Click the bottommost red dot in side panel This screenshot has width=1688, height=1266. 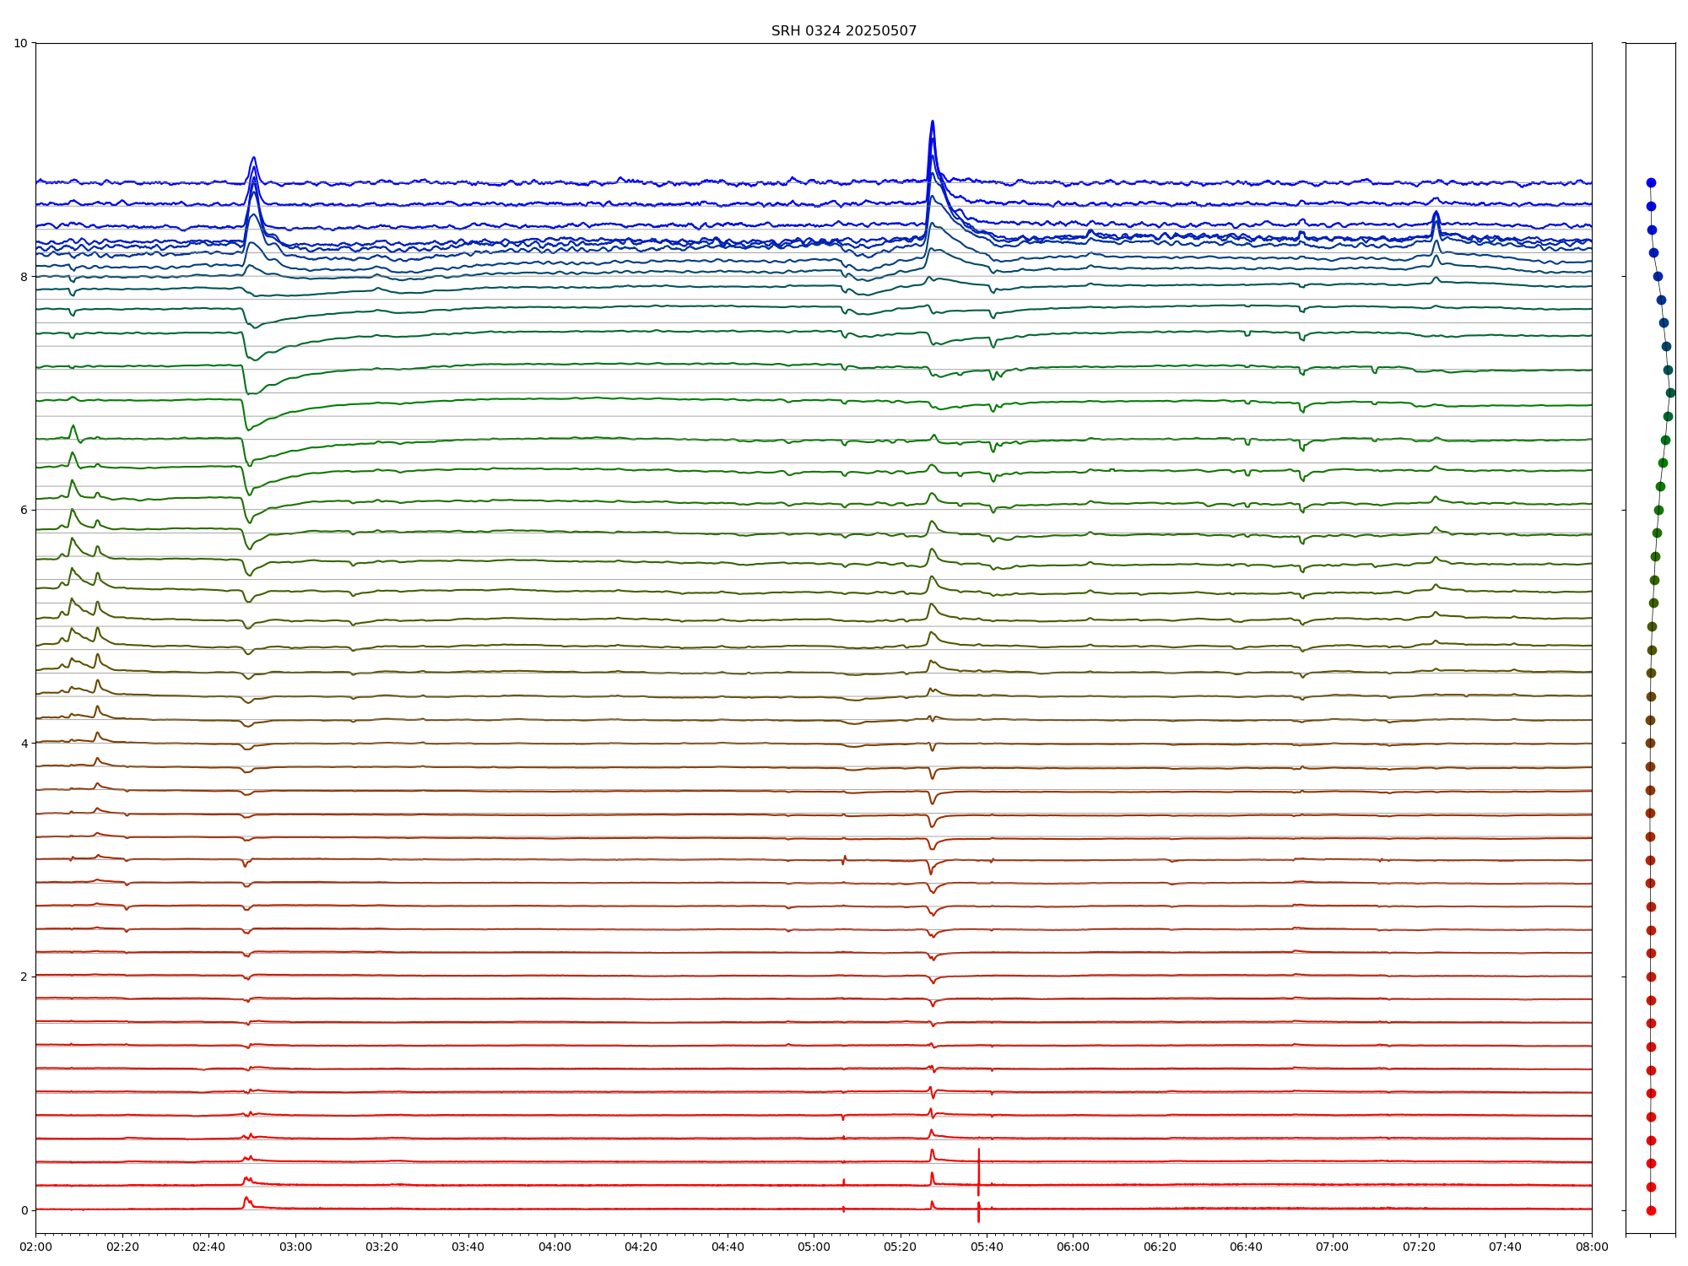(x=1651, y=1210)
